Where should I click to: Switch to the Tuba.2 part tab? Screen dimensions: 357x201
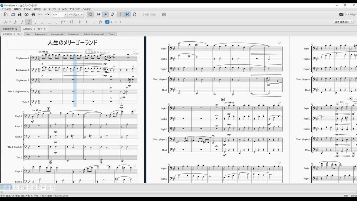(111, 34)
